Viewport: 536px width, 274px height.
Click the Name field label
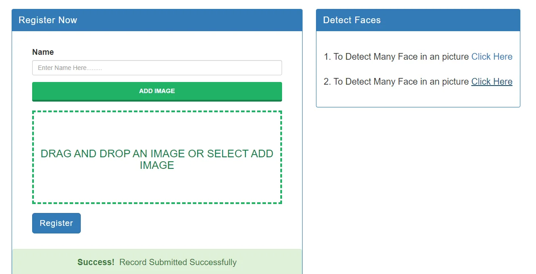(43, 52)
